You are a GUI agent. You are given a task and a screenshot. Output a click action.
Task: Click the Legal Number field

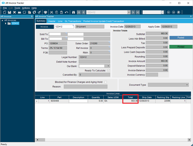94,57
